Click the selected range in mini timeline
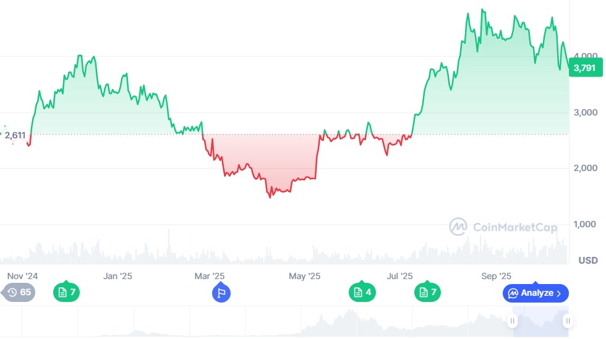Screen dimensions: 606x339 tap(540, 321)
